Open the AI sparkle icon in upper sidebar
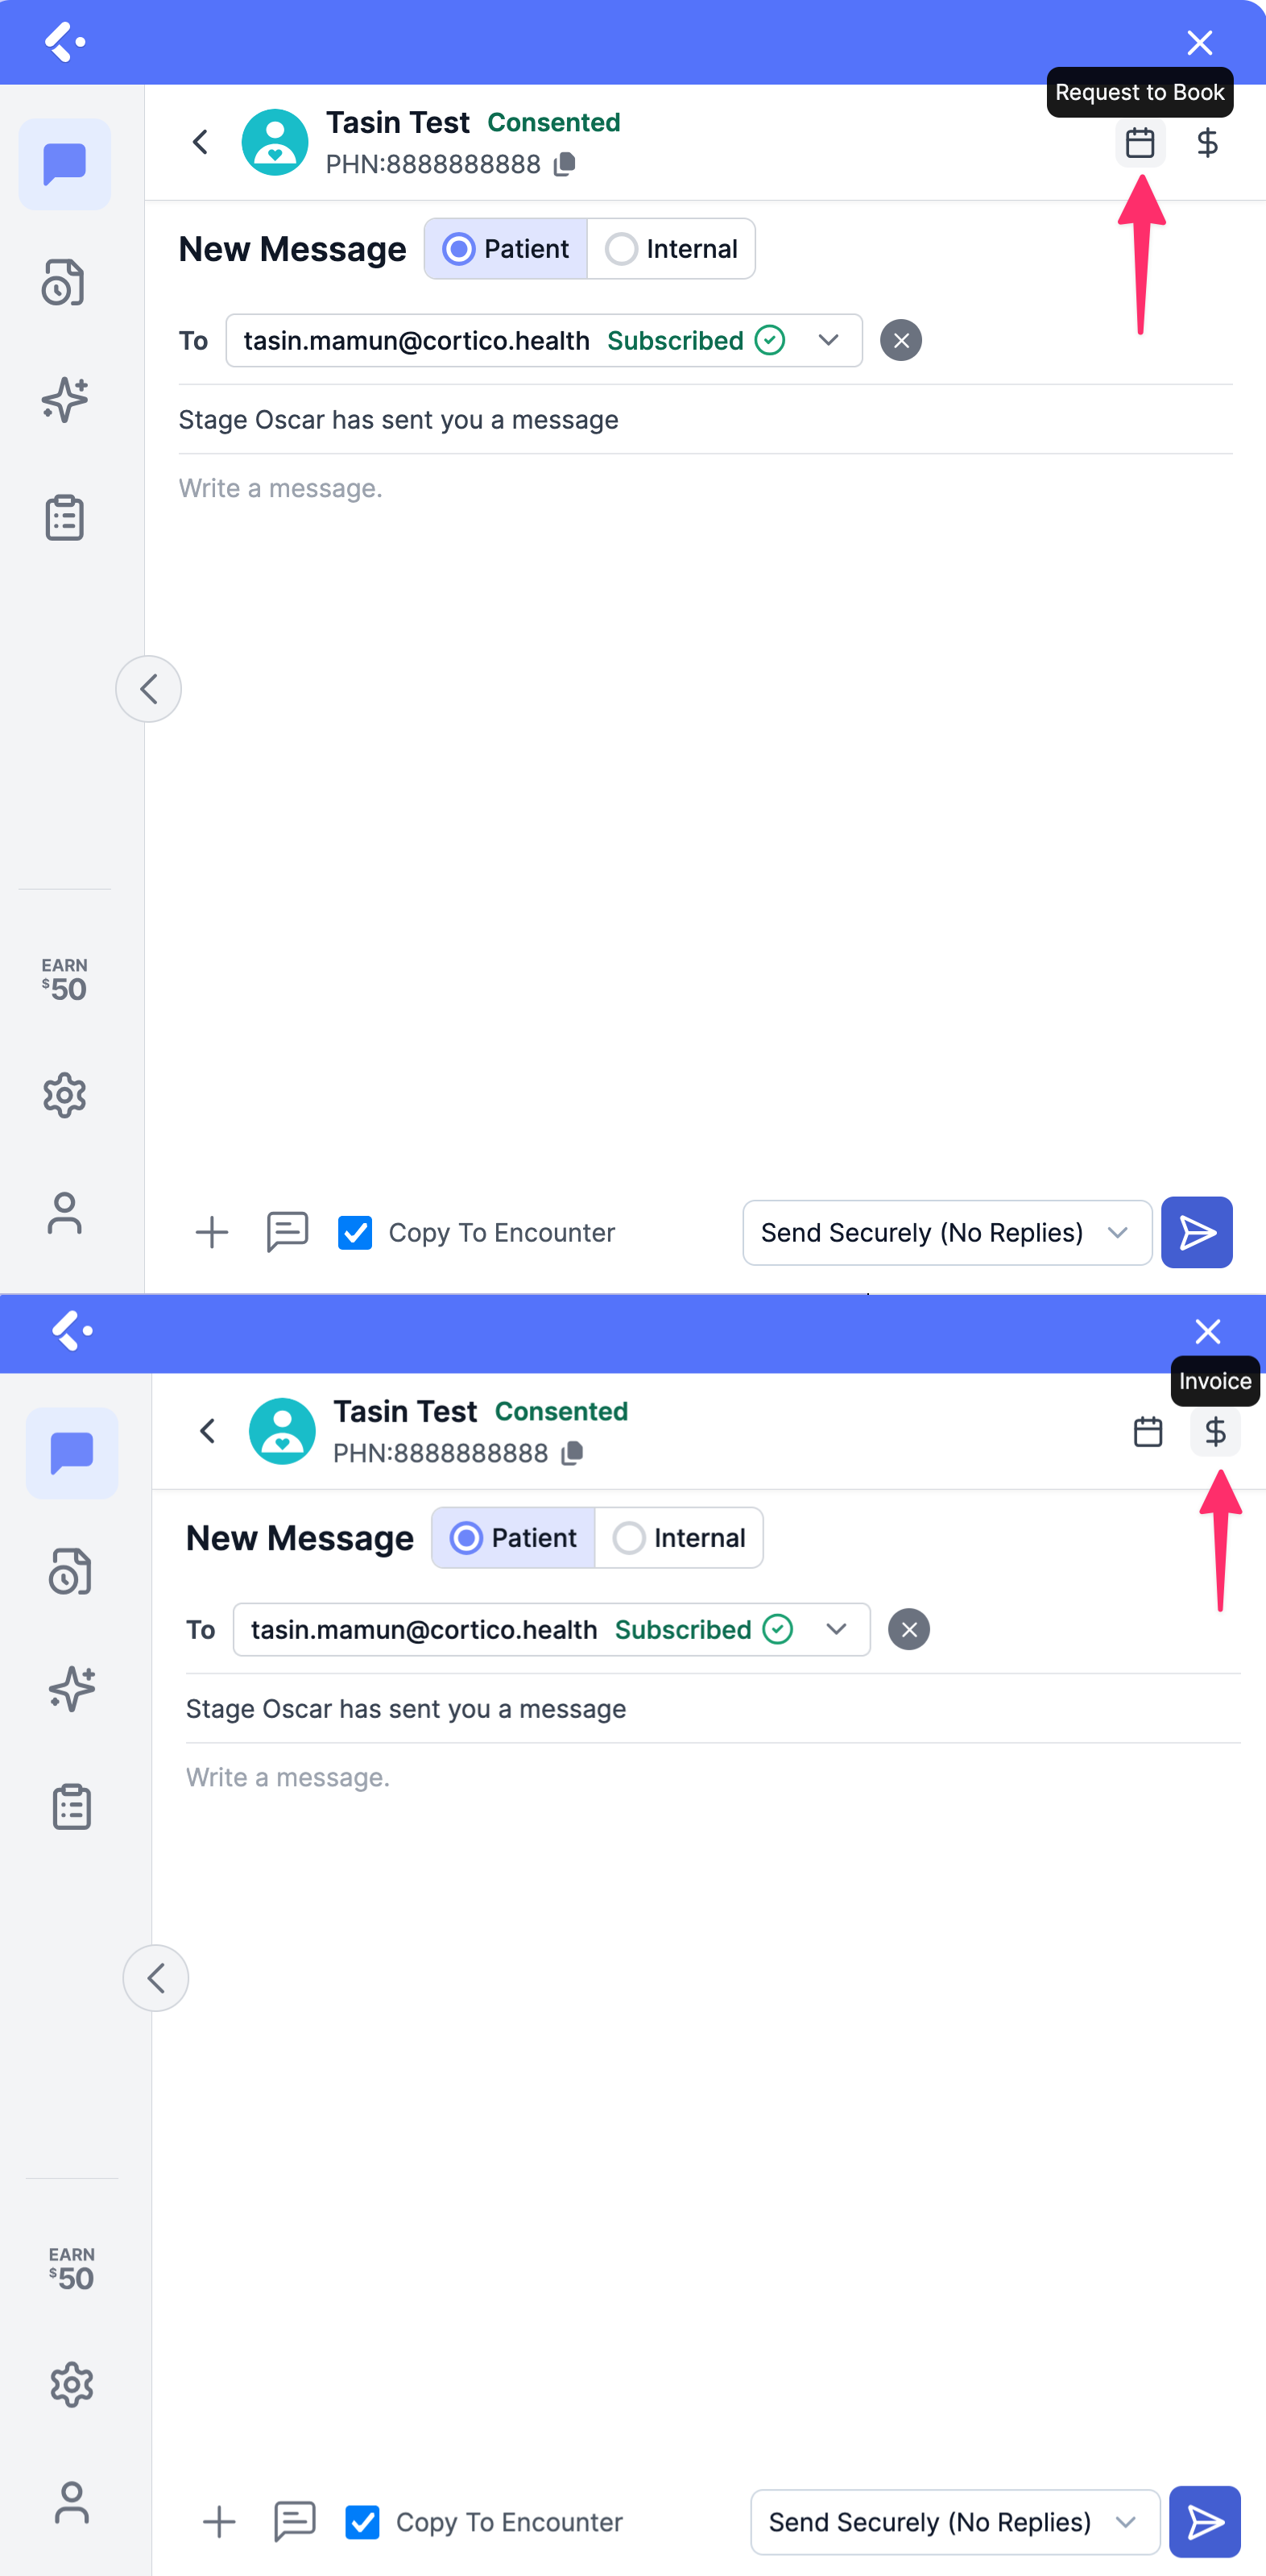 65,400
